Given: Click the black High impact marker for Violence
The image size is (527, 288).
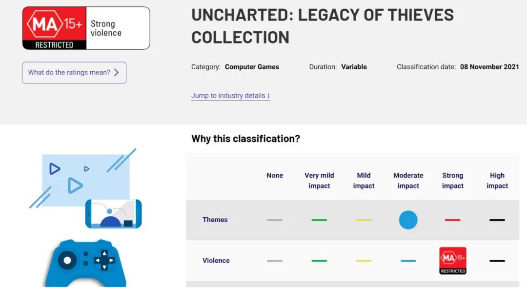Looking at the screenshot, I should pos(497,261).
